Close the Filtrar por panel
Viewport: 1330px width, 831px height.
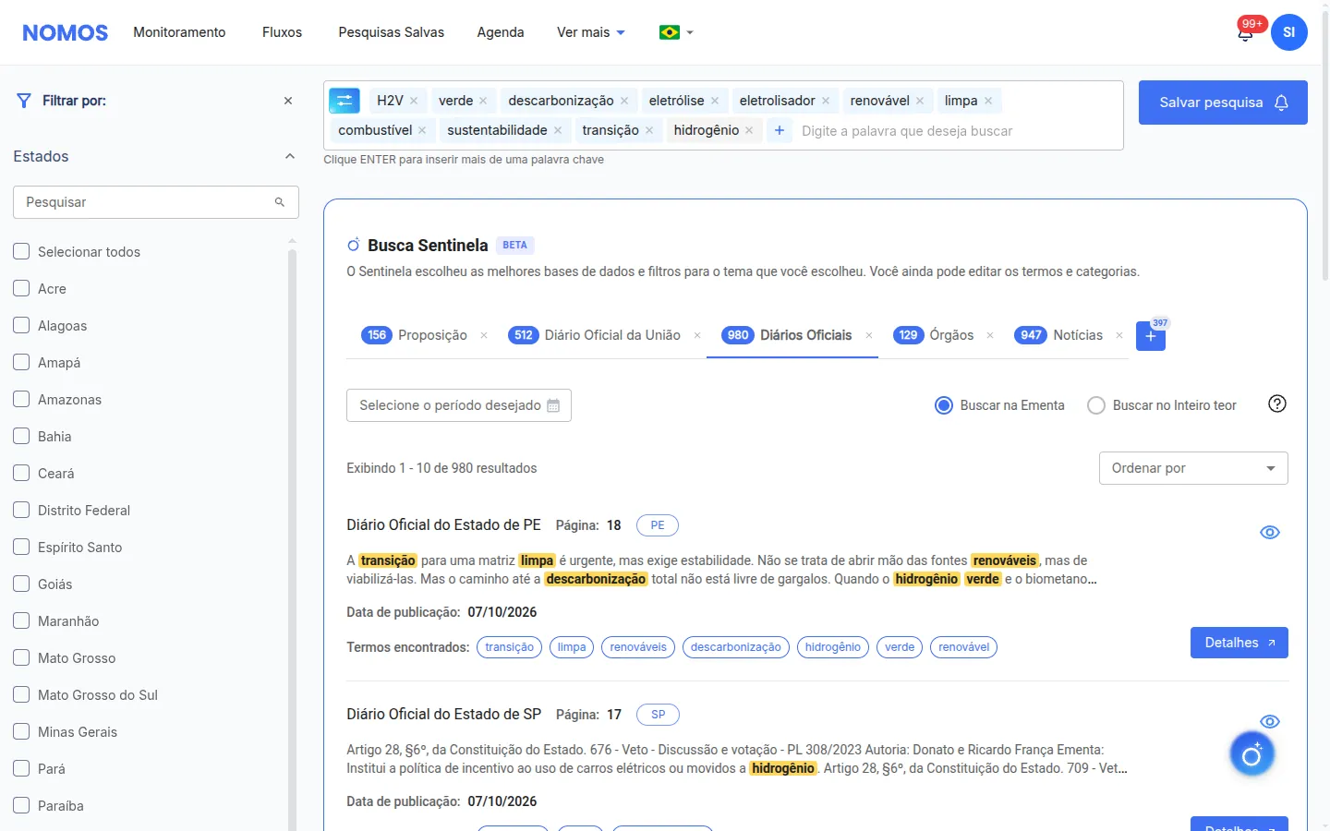pyautogui.click(x=288, y=101)
